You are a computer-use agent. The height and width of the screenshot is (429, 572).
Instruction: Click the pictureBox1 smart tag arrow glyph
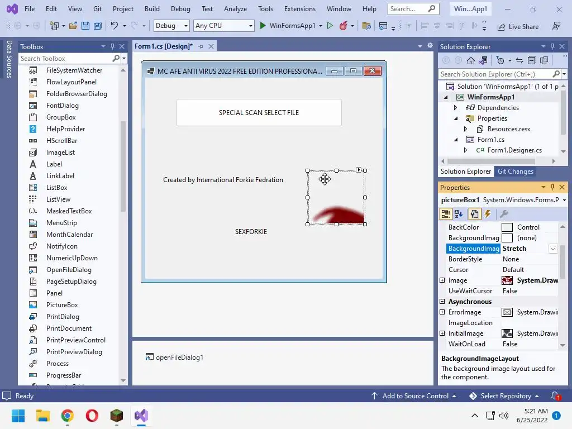coord(359,170)
